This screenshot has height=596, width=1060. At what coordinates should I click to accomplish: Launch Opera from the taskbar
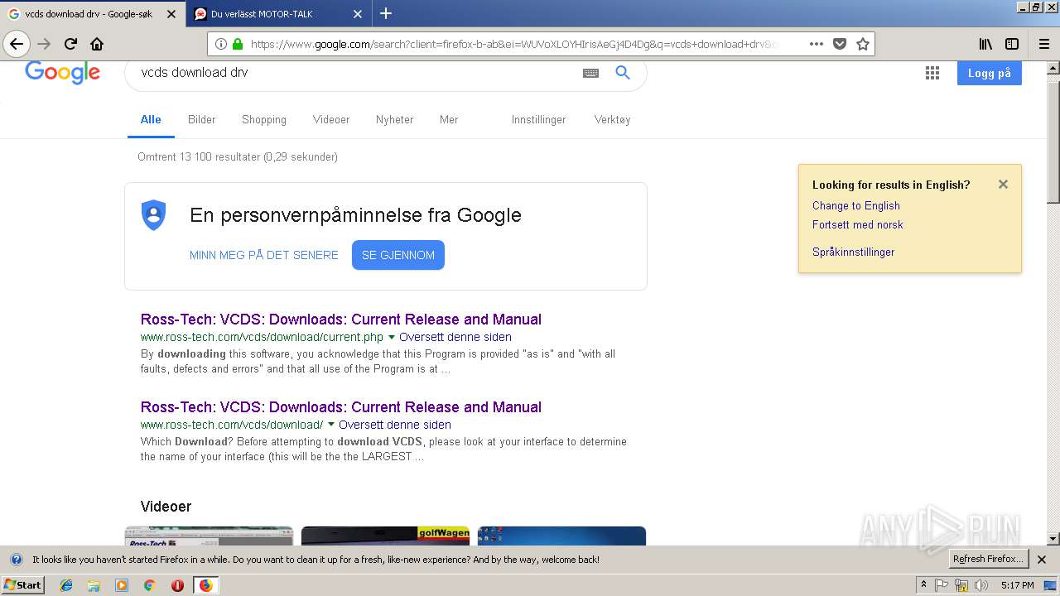(177, 585)
